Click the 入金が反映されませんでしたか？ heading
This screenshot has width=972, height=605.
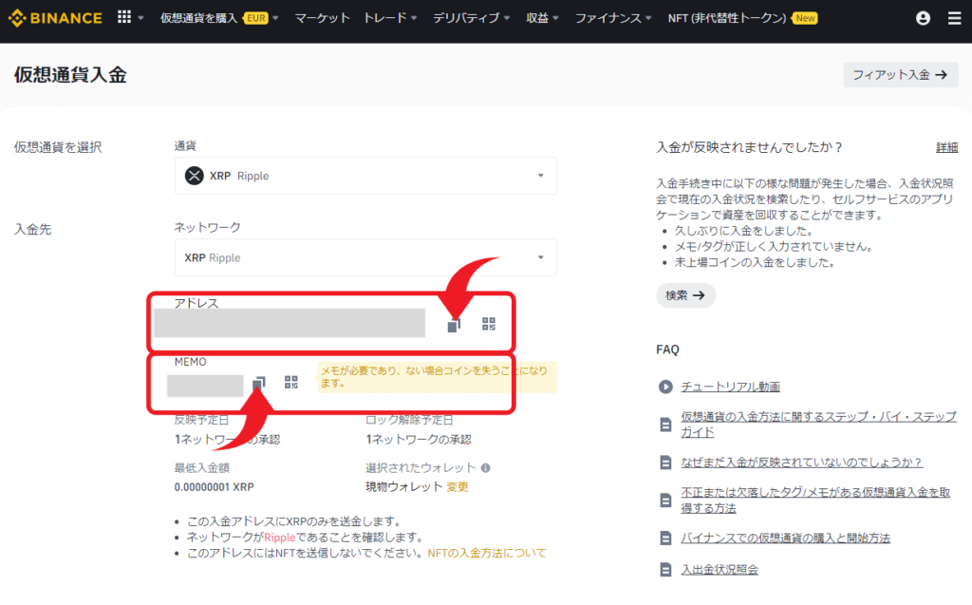pyautogui.click(x=750, y=147)
